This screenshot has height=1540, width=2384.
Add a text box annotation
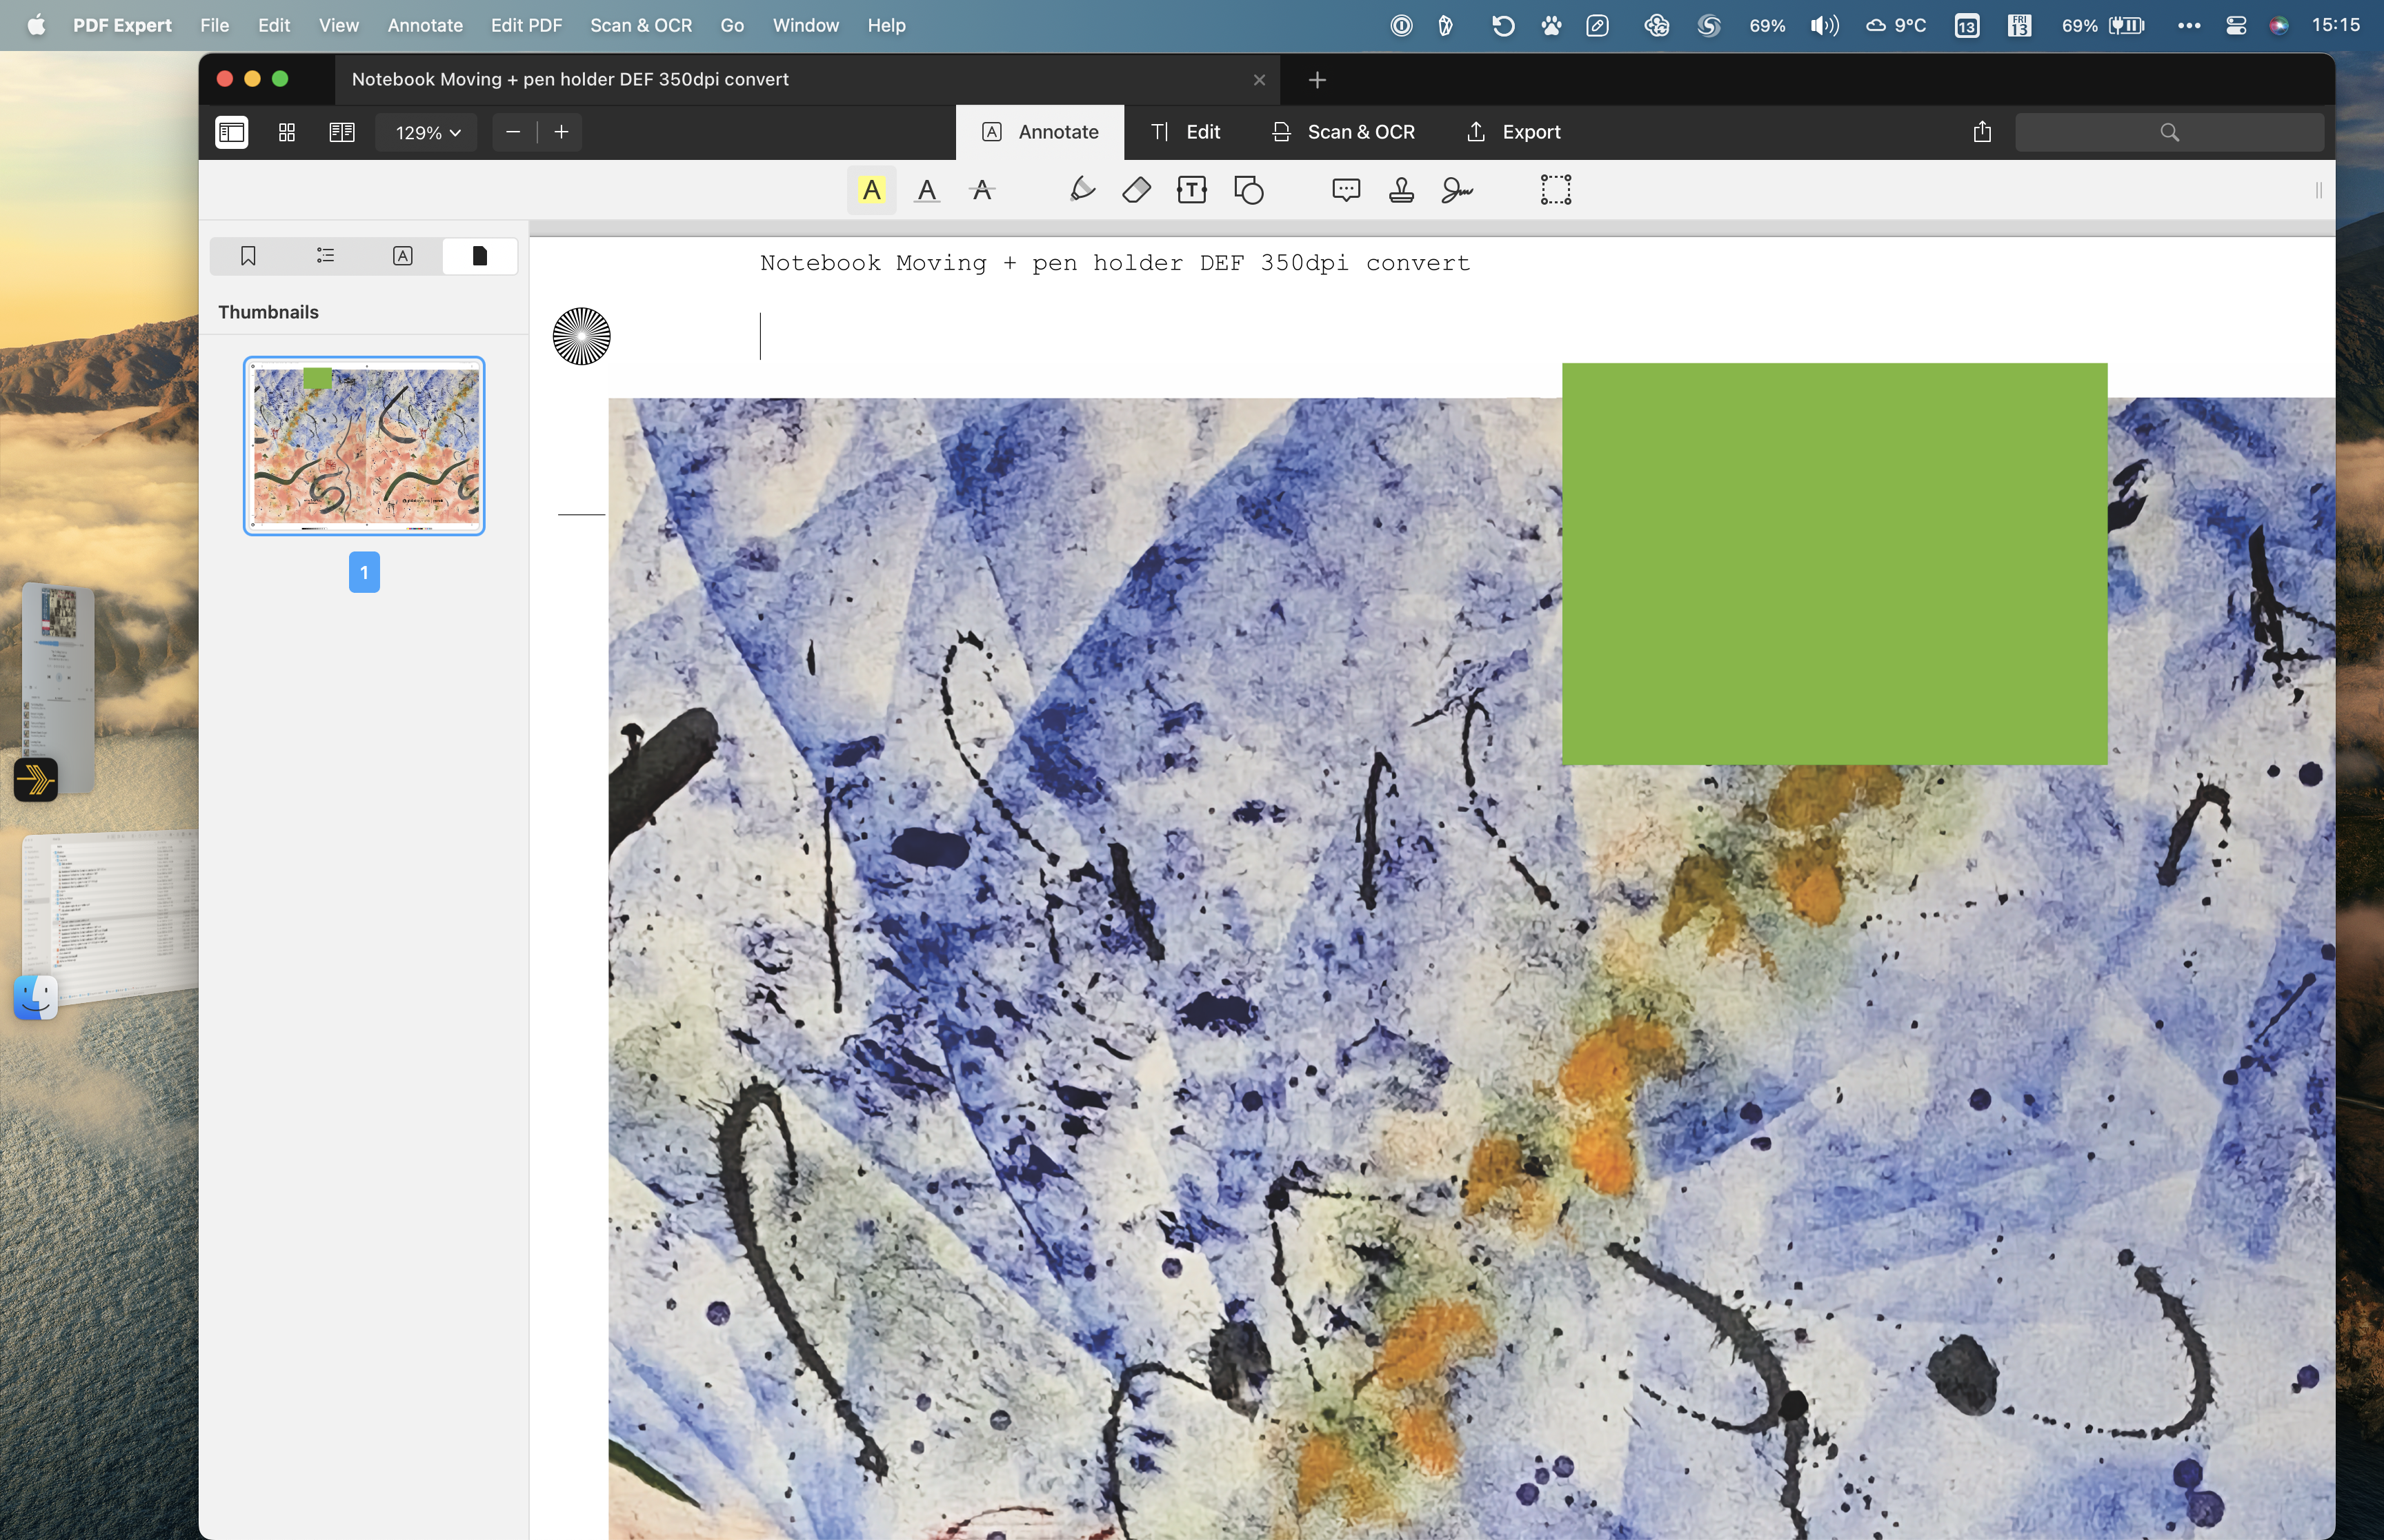[1191, 190]
